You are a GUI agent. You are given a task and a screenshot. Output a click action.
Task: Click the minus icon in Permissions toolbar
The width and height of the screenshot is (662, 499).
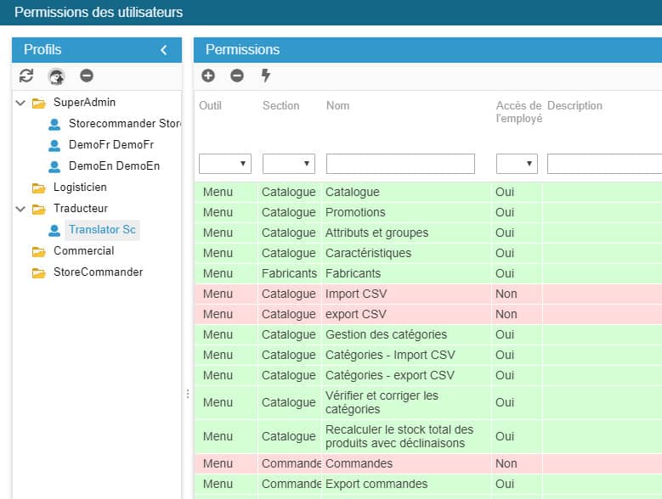tap(237, 76)
